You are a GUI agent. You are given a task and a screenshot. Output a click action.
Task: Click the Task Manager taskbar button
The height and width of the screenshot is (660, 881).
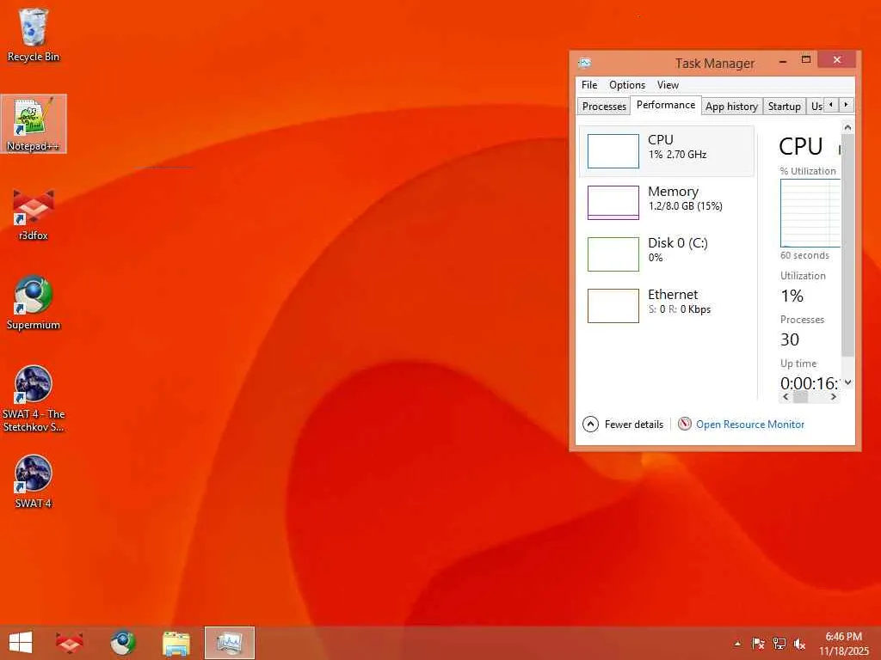click(229, 643)
